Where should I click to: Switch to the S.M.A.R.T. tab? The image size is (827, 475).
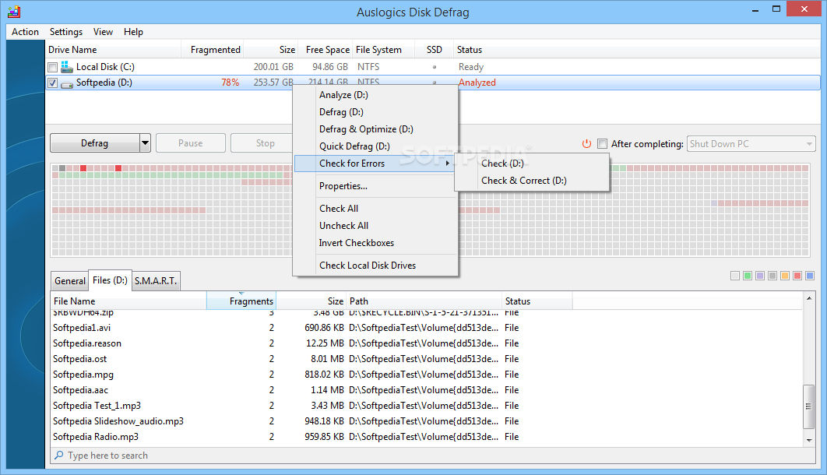point(156,281)
